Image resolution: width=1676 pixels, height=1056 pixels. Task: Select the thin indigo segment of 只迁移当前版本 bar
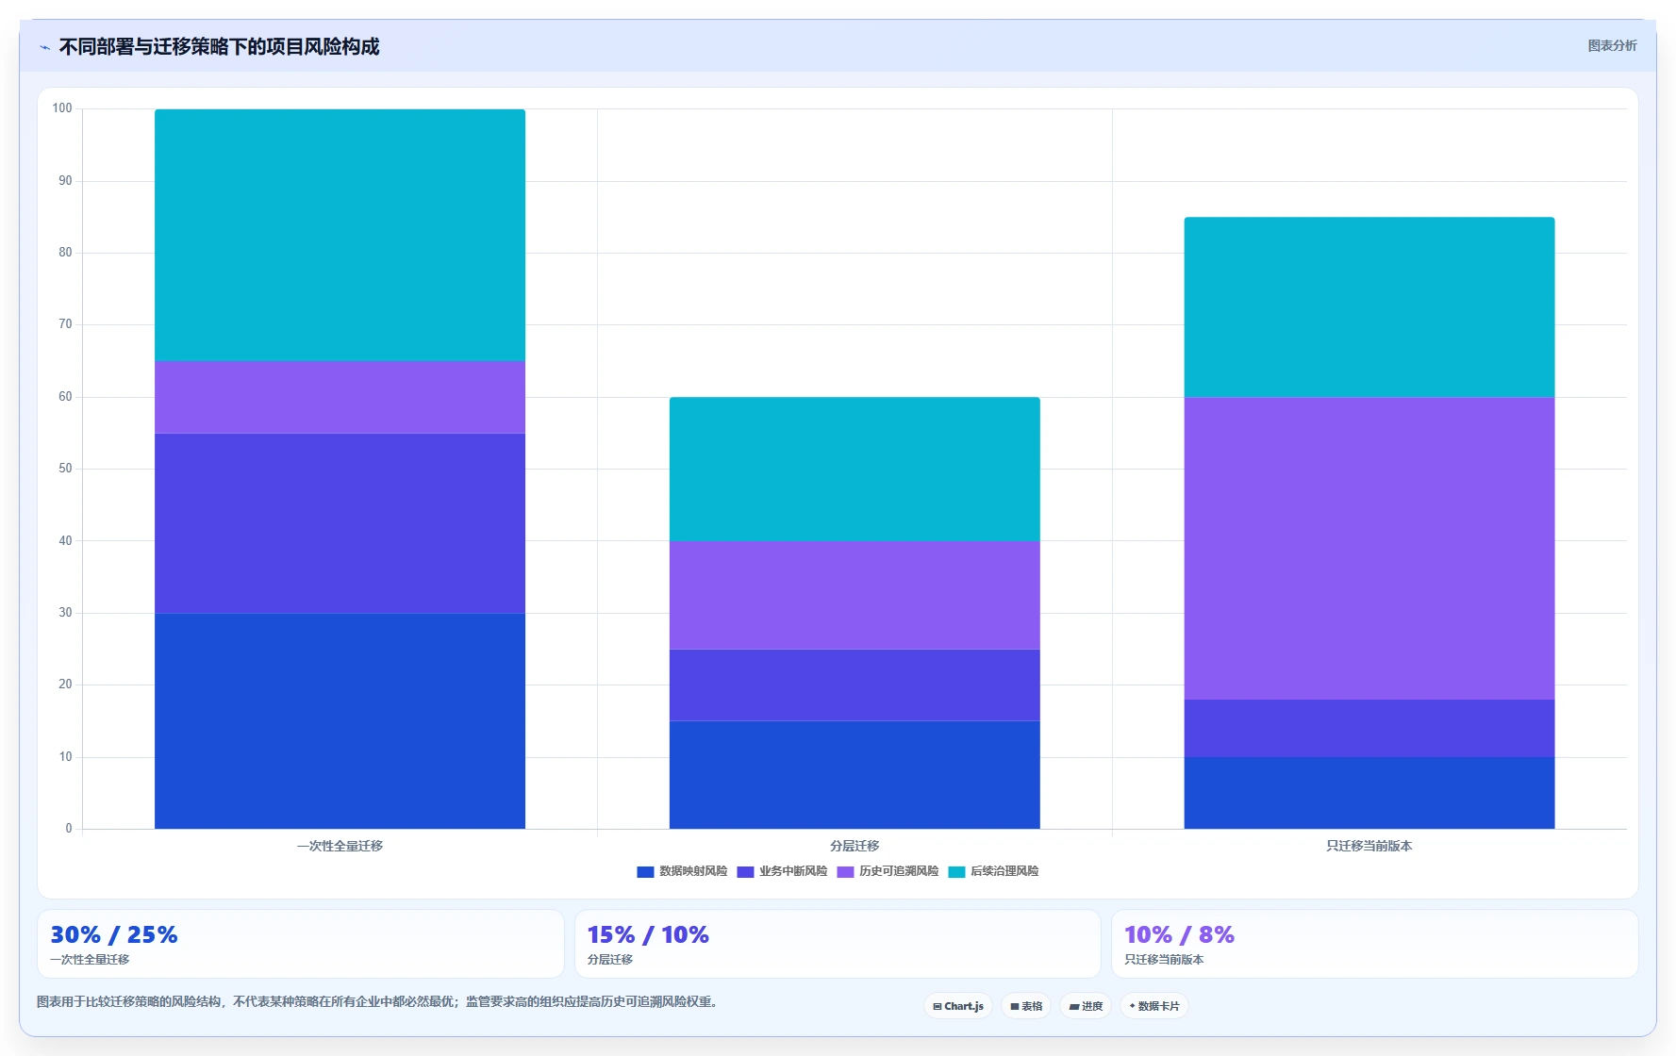click(1369, 728)
